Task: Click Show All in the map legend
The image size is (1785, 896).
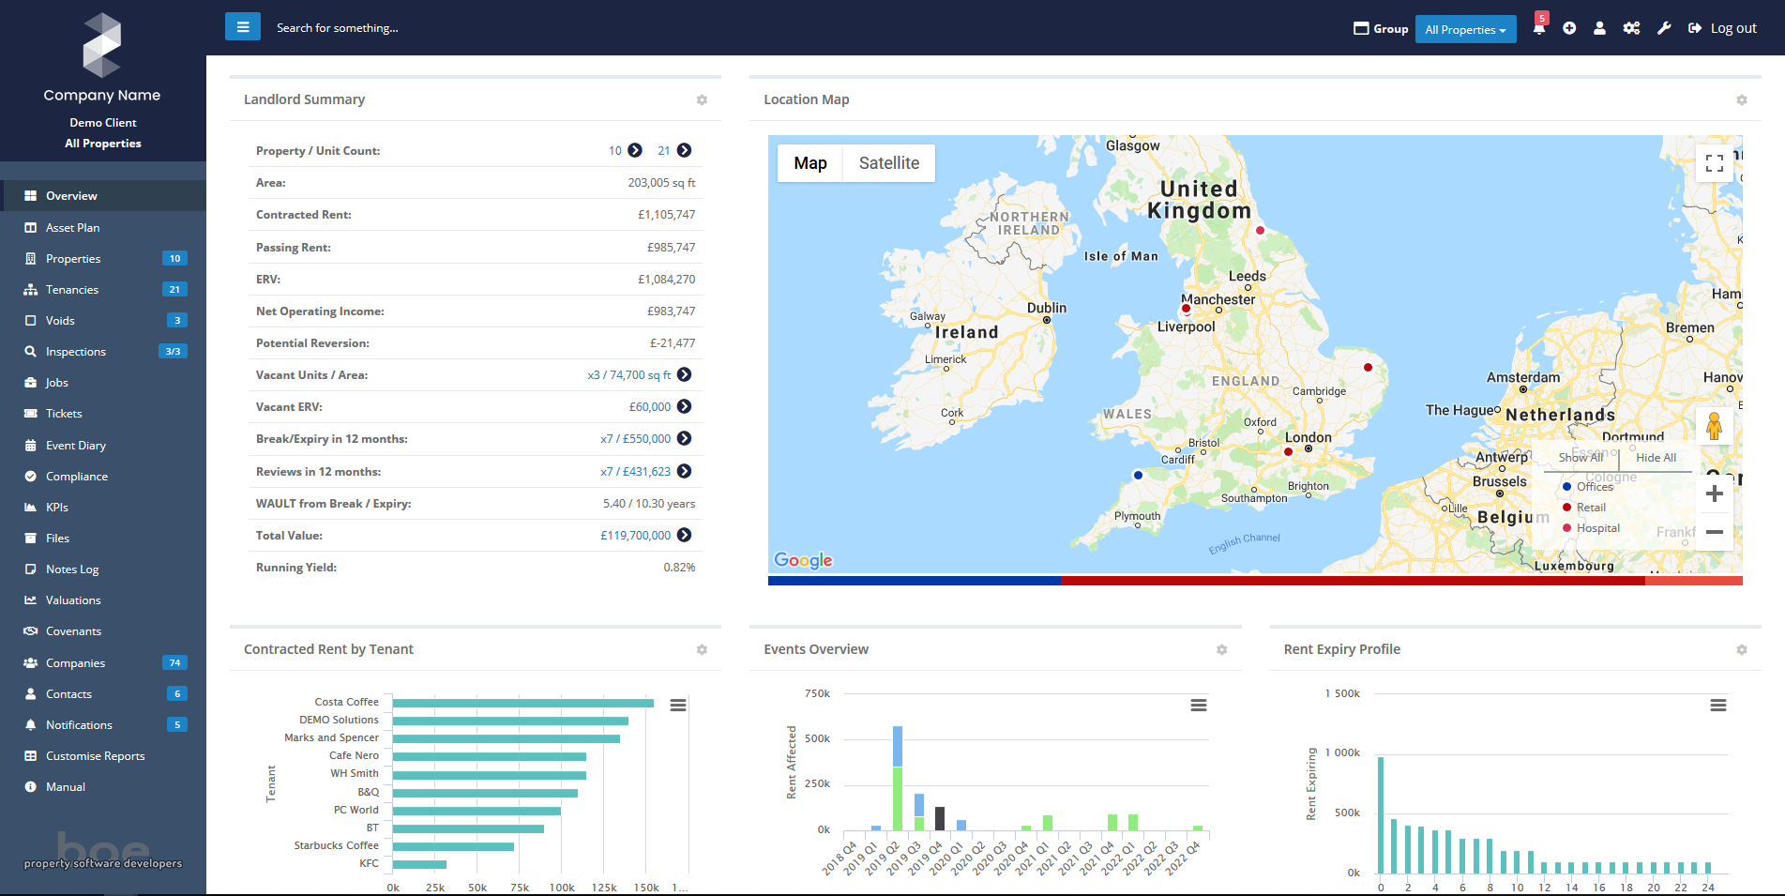Action: 1581,458
